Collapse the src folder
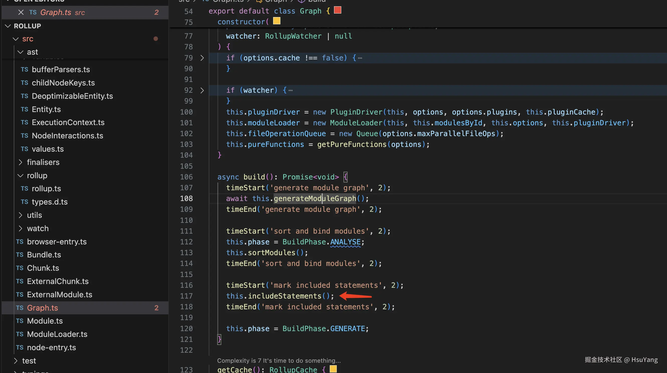 (16, 39)
